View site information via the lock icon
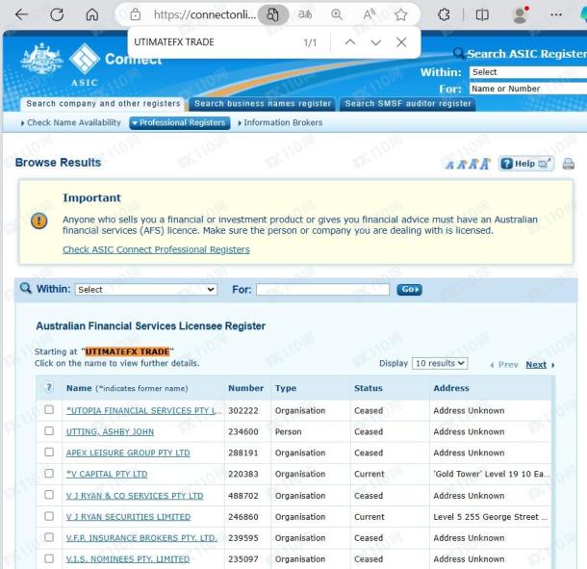Image resolution: width=587 pixels, height=569 pixels. click(x=135, y=15)
